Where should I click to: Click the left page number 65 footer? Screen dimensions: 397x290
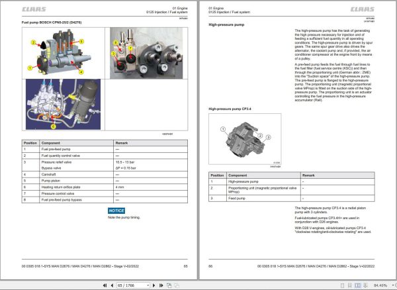(185, 266)
